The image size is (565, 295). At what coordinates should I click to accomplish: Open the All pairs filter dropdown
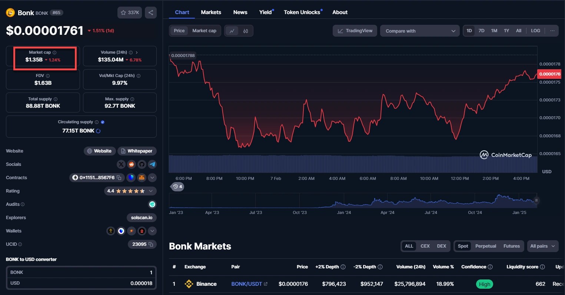(x=542, y=246)
